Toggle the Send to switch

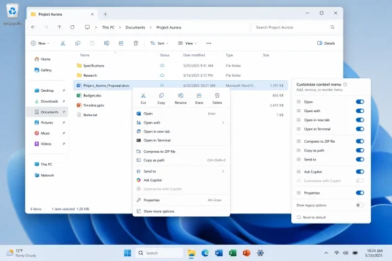[x=360, y=159]
